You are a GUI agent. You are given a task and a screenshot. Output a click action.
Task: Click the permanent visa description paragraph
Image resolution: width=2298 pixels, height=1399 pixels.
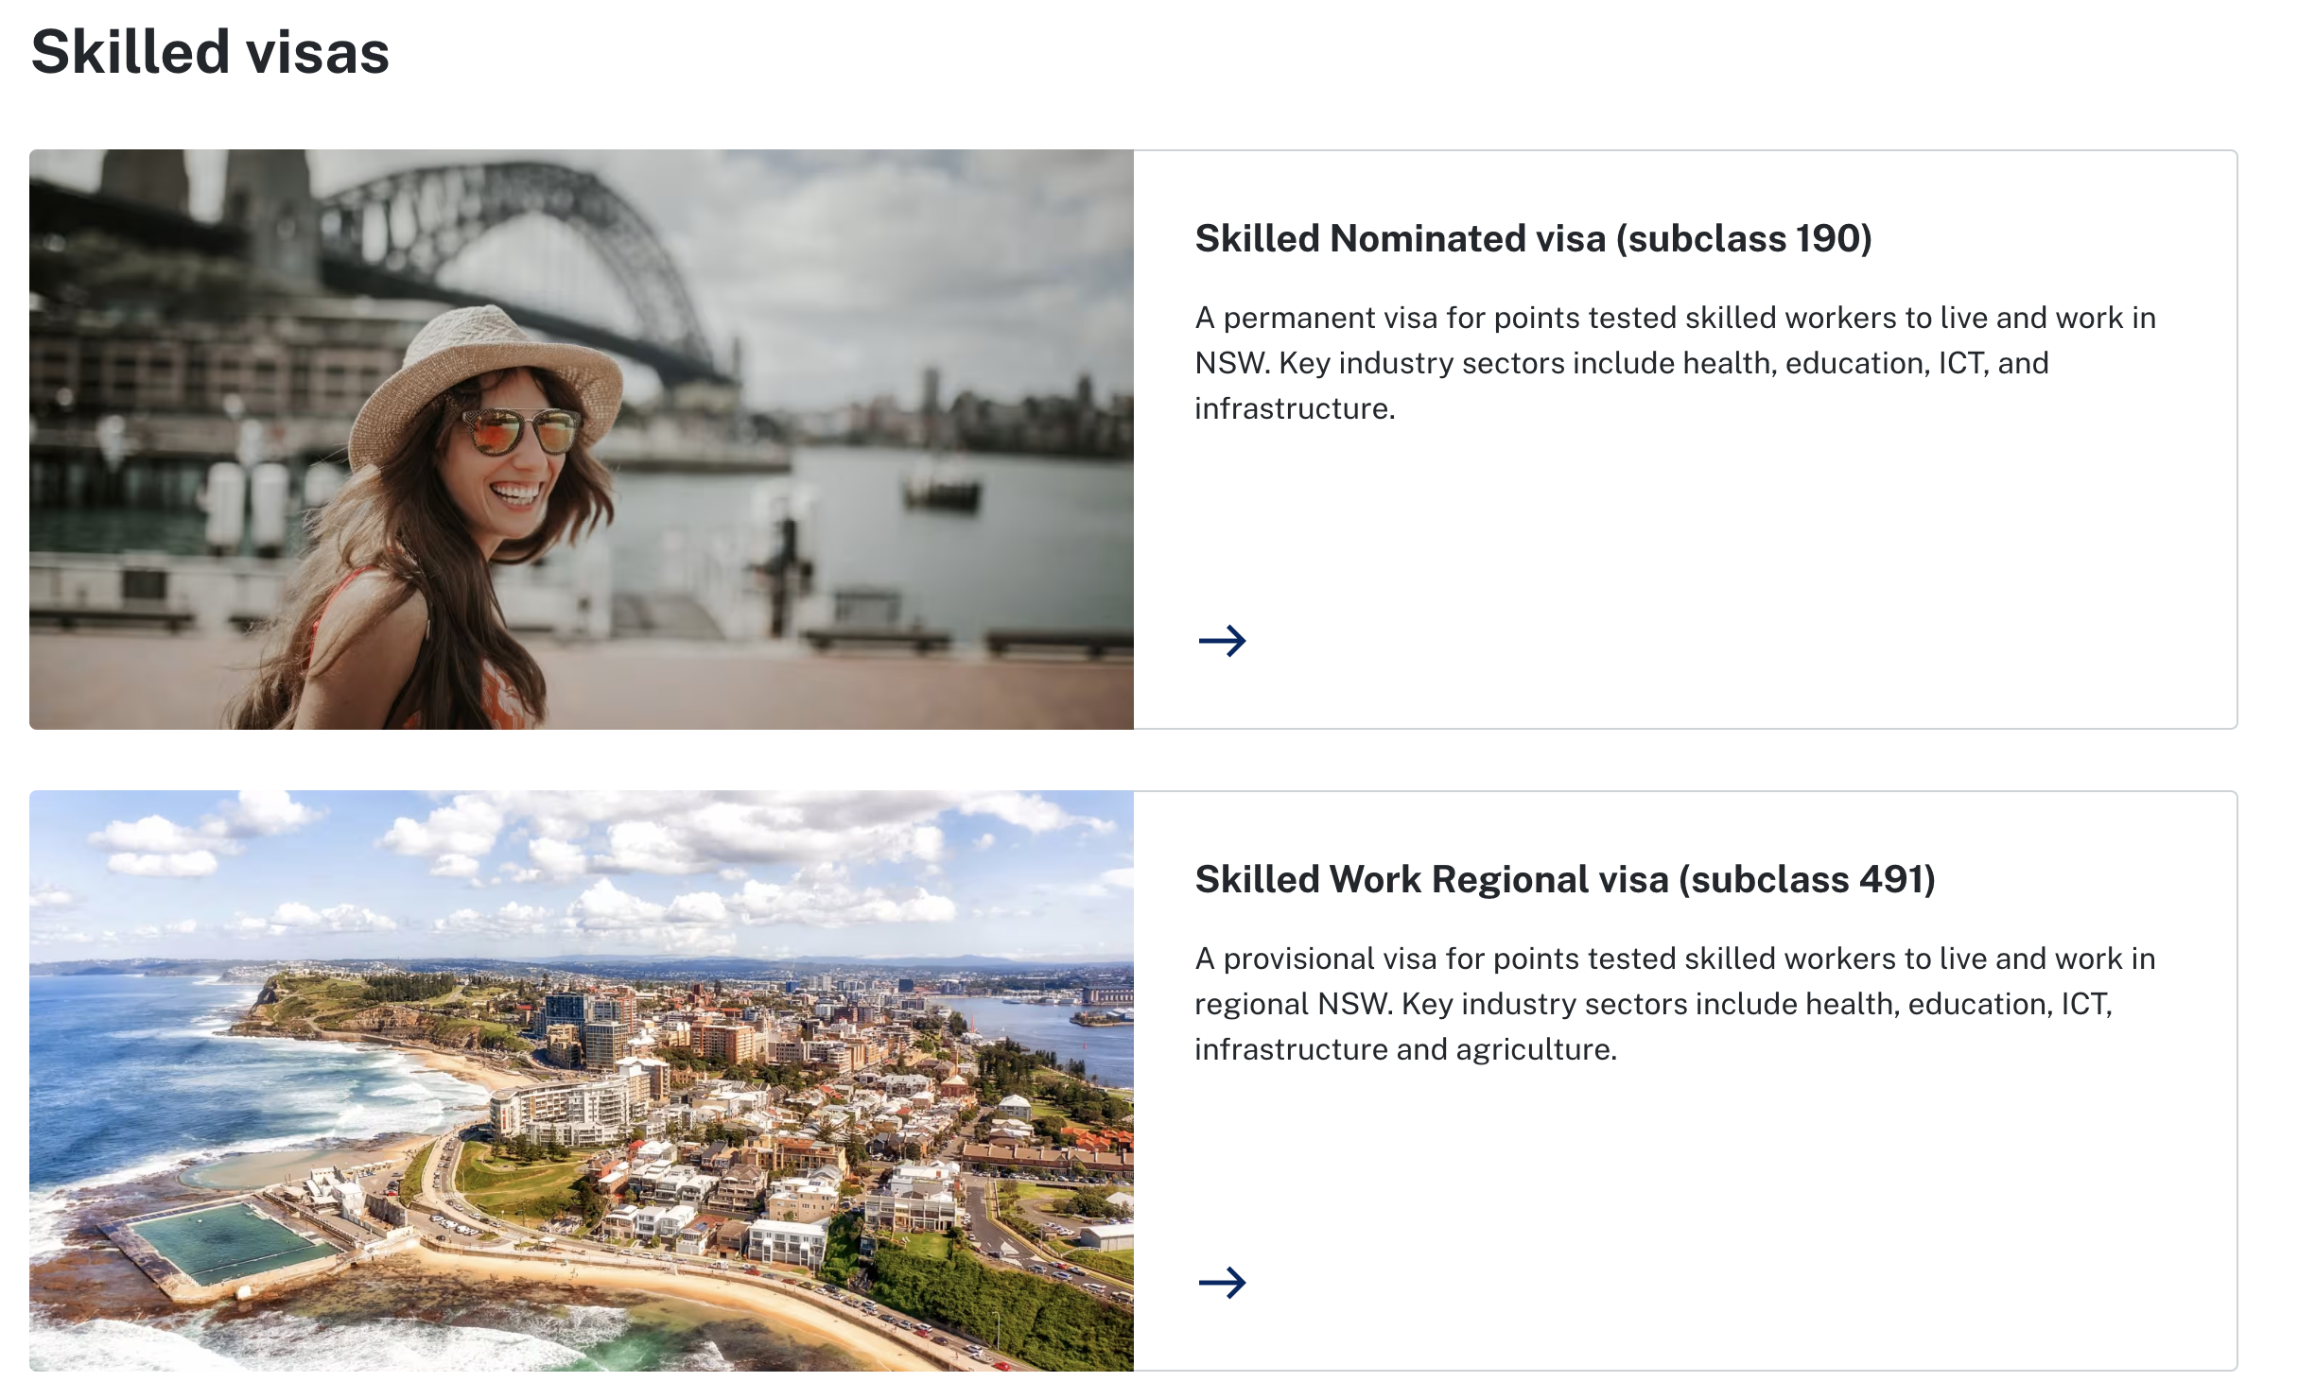pos(1674,363)
